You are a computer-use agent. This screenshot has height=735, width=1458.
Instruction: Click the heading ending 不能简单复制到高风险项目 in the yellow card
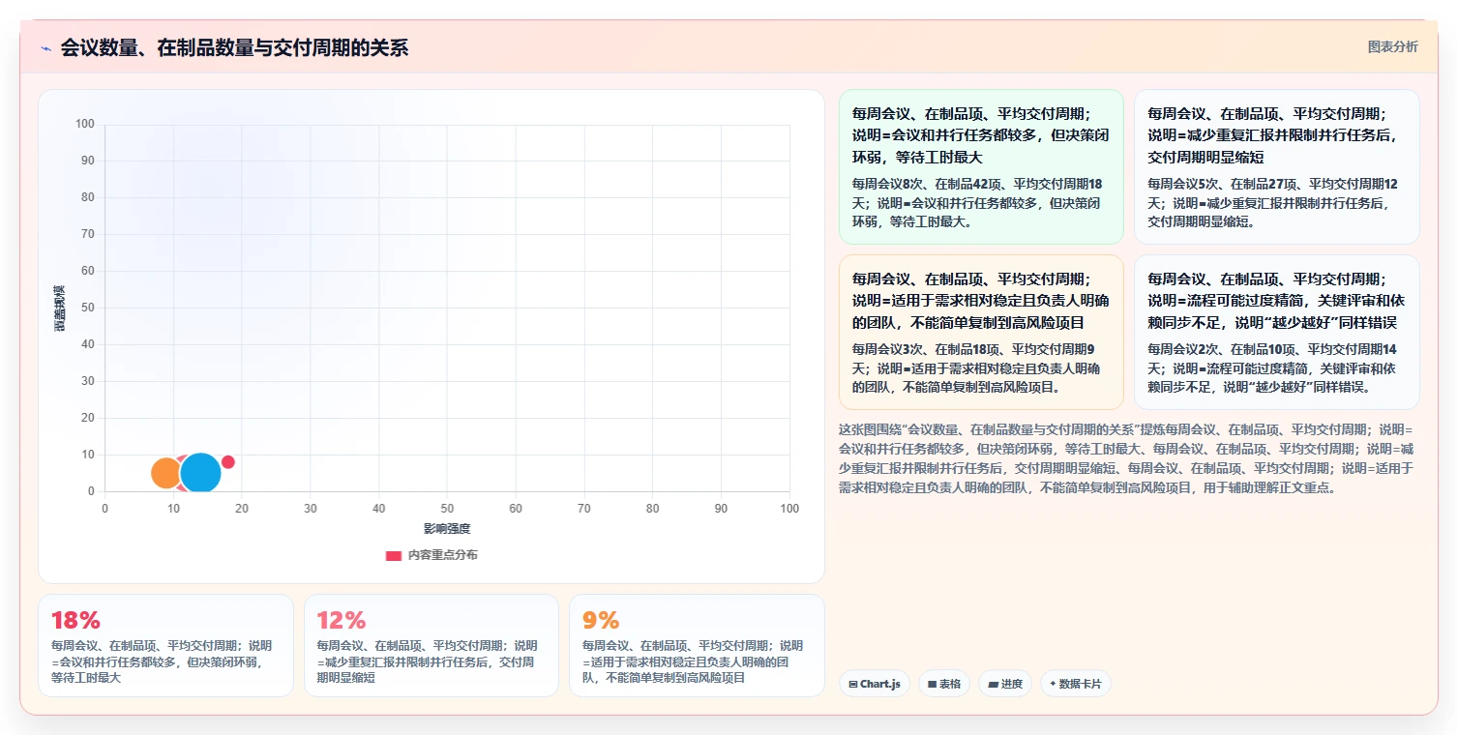pos(981,300)
